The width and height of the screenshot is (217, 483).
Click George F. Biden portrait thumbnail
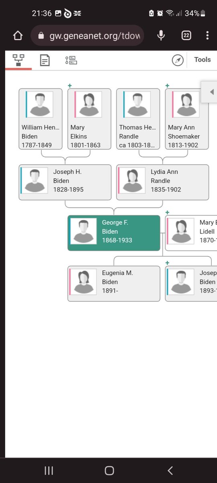pyautogui.click(x=84, y=231)
